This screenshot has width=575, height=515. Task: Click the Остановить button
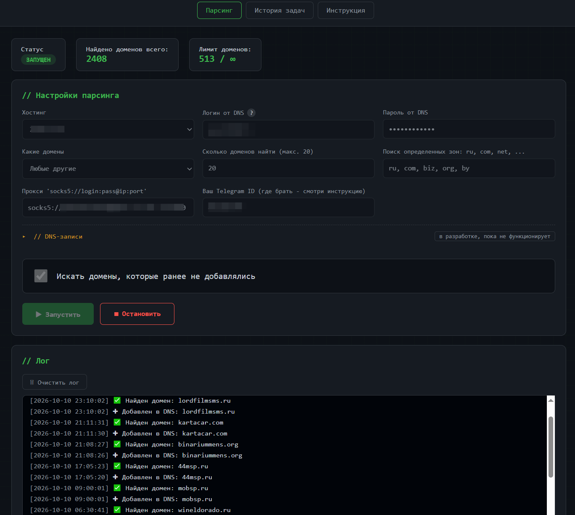pos(137,314)
